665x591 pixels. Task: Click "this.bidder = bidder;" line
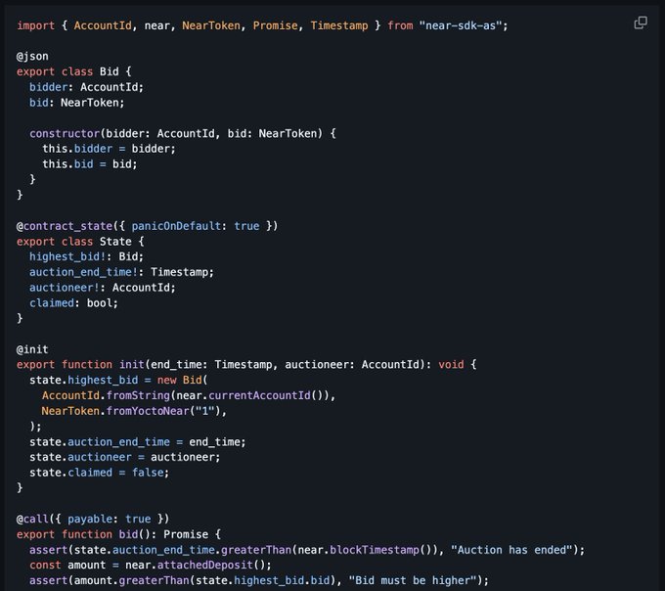[x=109, y=149]
